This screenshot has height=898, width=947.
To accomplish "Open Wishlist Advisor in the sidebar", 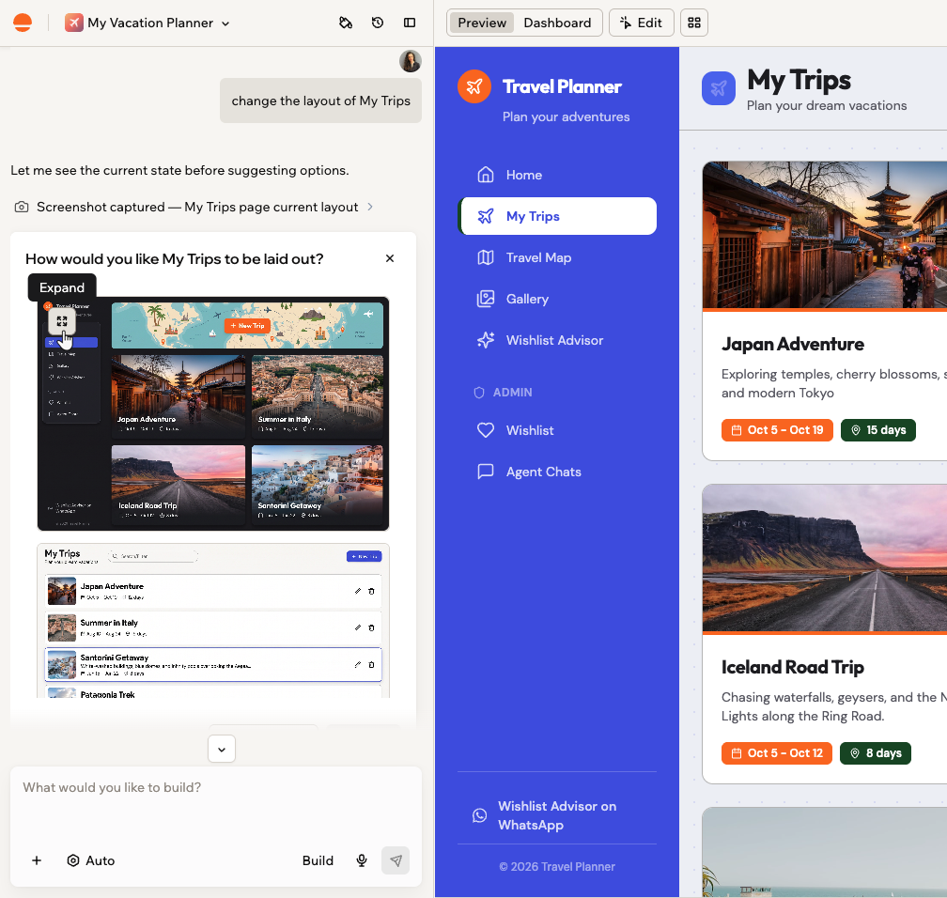I will pos(557,341).
